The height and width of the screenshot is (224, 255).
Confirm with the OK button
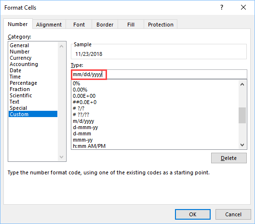(x=193, y=214)
